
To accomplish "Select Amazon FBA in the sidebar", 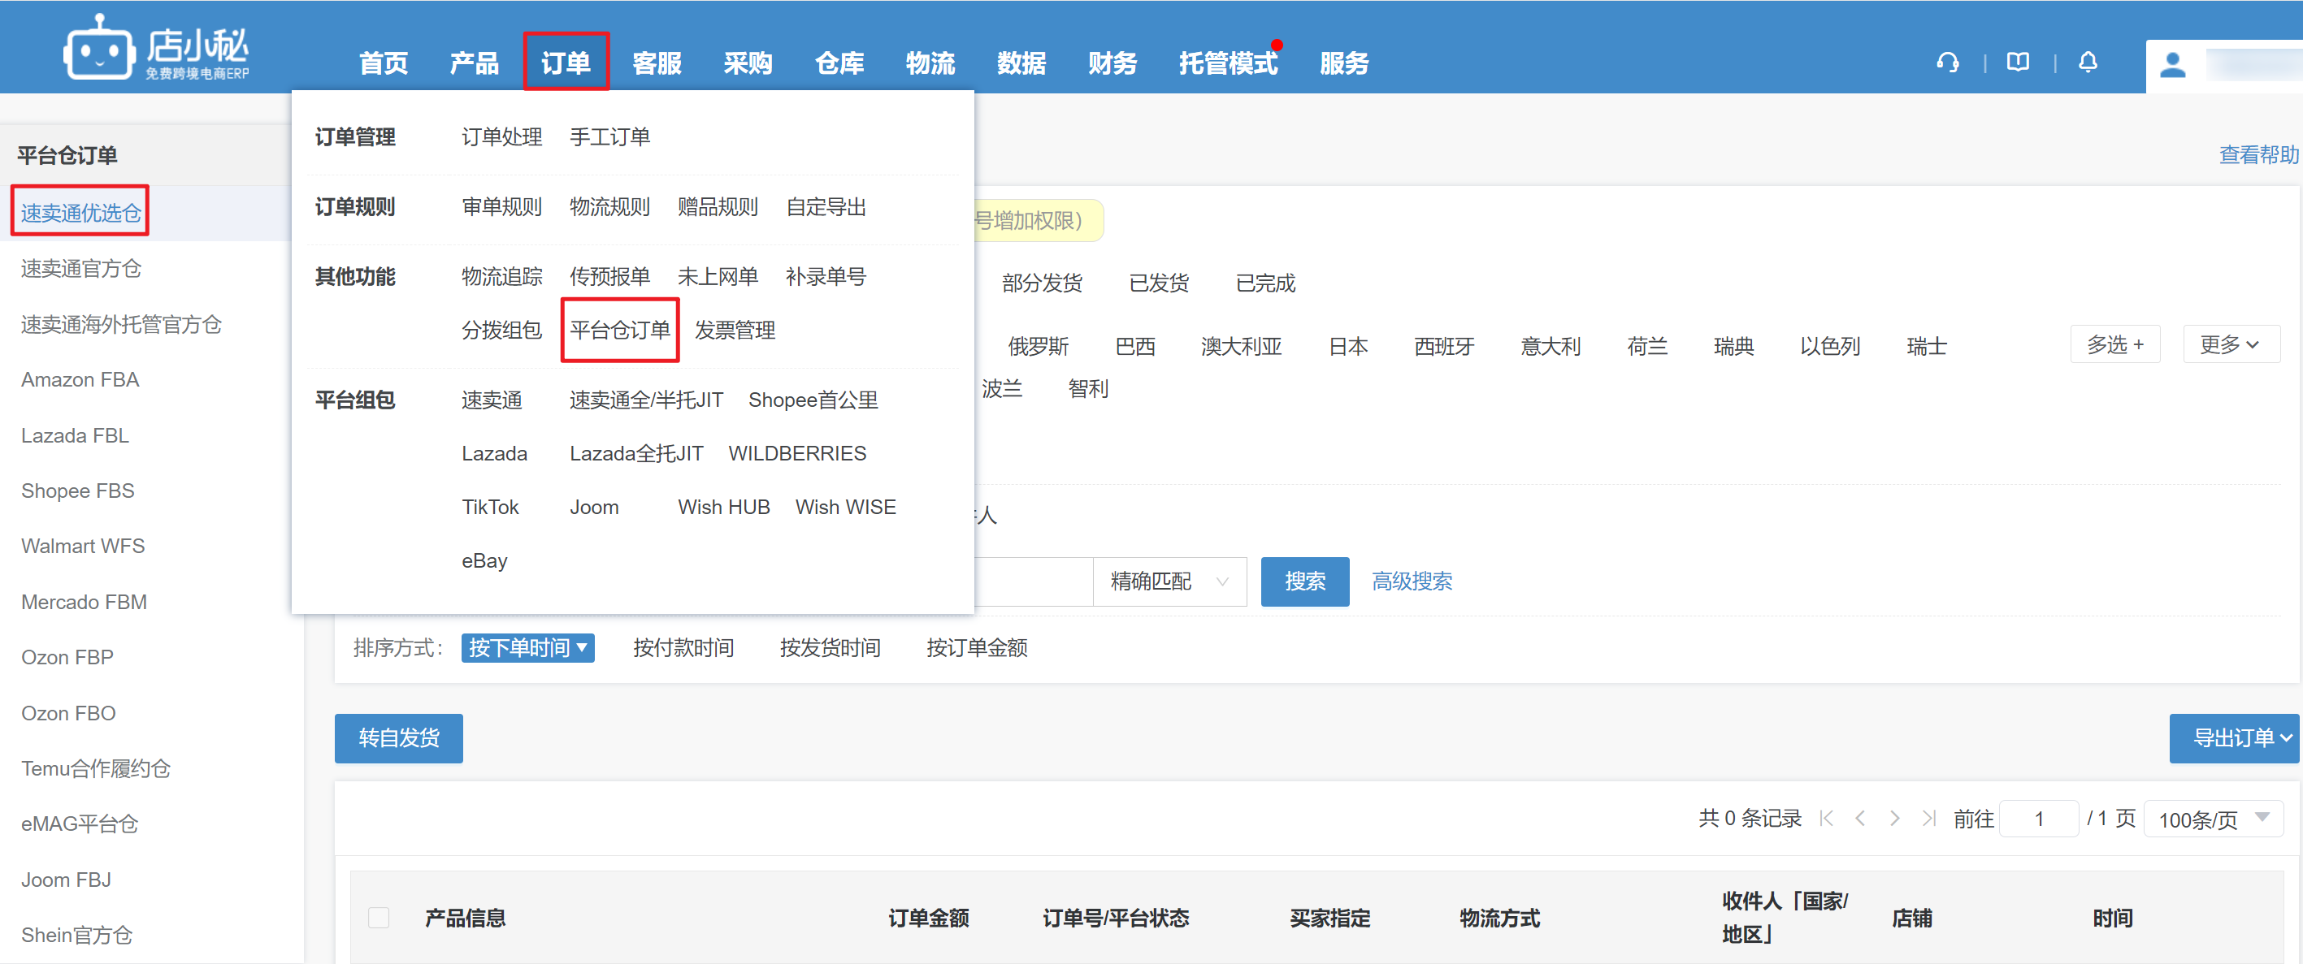I will click(x=80, y=380).
